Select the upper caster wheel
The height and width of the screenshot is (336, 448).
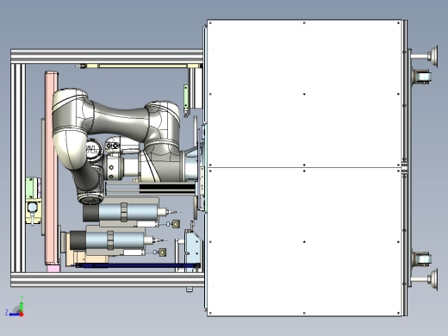pos(422,77)
